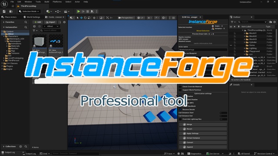Click the Extract Instance button
The height and width of the screenshot is (156, 278).
[x=203, y=138]
